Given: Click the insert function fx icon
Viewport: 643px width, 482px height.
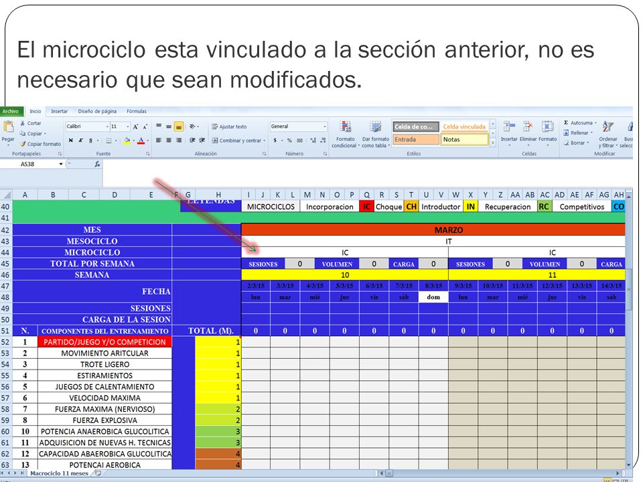Looking at the screenshot, I should [x=97, y=164].
